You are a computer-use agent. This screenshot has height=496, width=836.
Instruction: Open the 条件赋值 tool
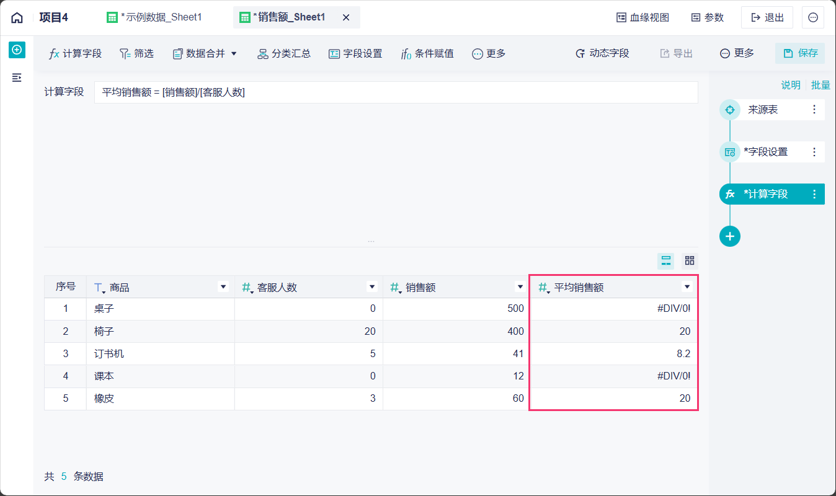tap(427, 53)
